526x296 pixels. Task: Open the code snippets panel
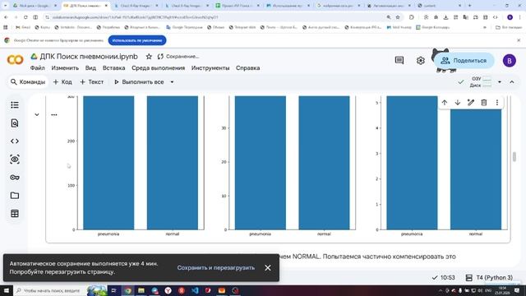point(15,141)
